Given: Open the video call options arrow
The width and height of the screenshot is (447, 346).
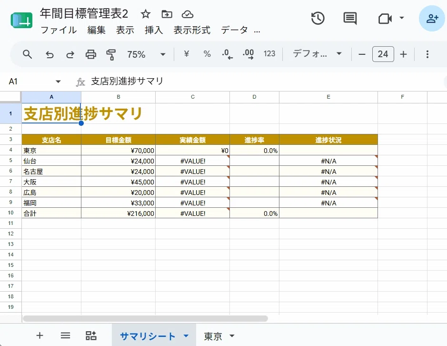Looking at the screenshot, I should click(402, 18).
